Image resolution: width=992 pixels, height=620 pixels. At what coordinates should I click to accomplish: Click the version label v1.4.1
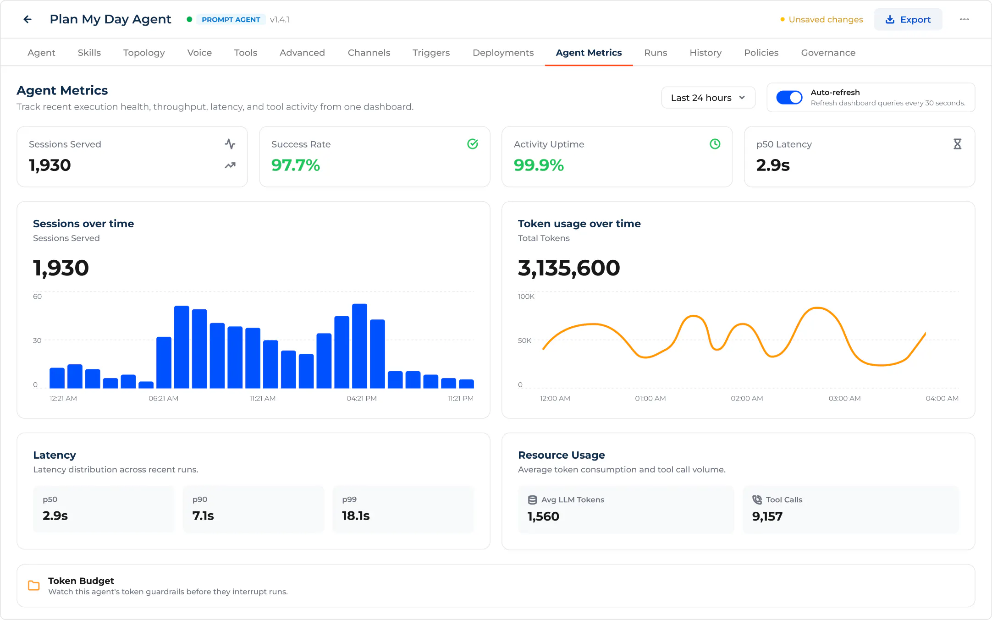[x=280, y=19]
